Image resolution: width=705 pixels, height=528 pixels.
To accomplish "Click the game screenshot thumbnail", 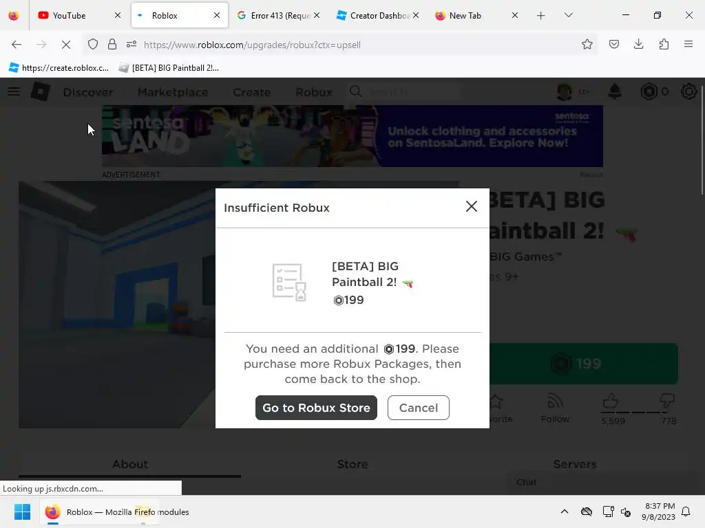I will tap(117, 305).
